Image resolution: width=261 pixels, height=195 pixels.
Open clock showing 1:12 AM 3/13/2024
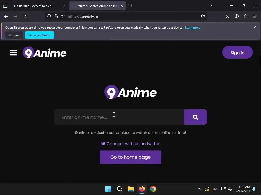[243, 189]
